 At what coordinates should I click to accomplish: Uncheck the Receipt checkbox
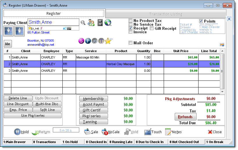[x=131, y=28]
